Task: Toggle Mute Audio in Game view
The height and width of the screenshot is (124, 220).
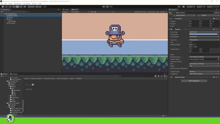Action: [x=151, y=12]
